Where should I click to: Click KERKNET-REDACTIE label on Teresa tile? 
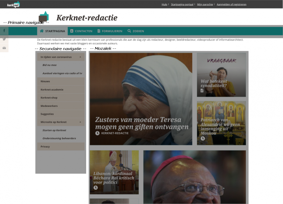click(x=115, y=133)
